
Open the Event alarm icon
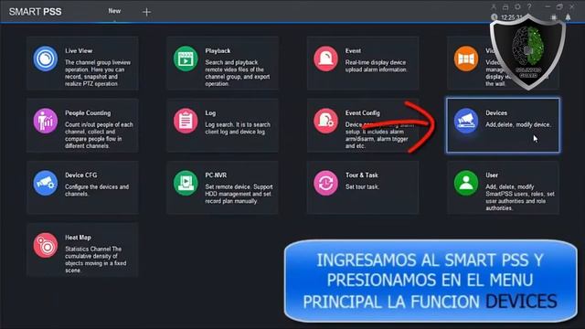pos(325,58)
